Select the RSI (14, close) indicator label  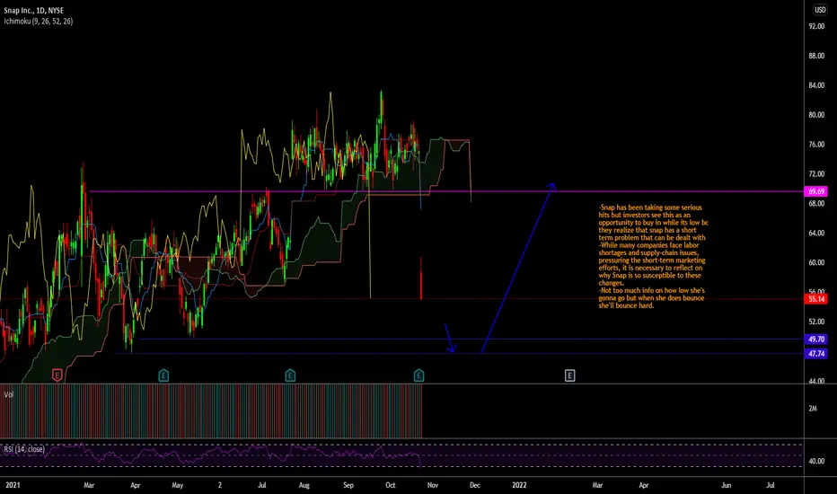[24, 449]
